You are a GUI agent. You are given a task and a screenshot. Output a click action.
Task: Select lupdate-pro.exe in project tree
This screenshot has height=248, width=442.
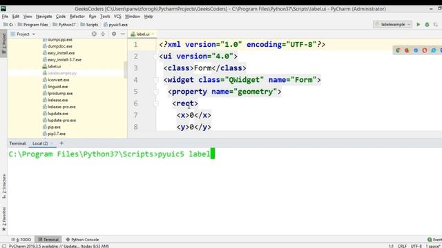point(59,121)
